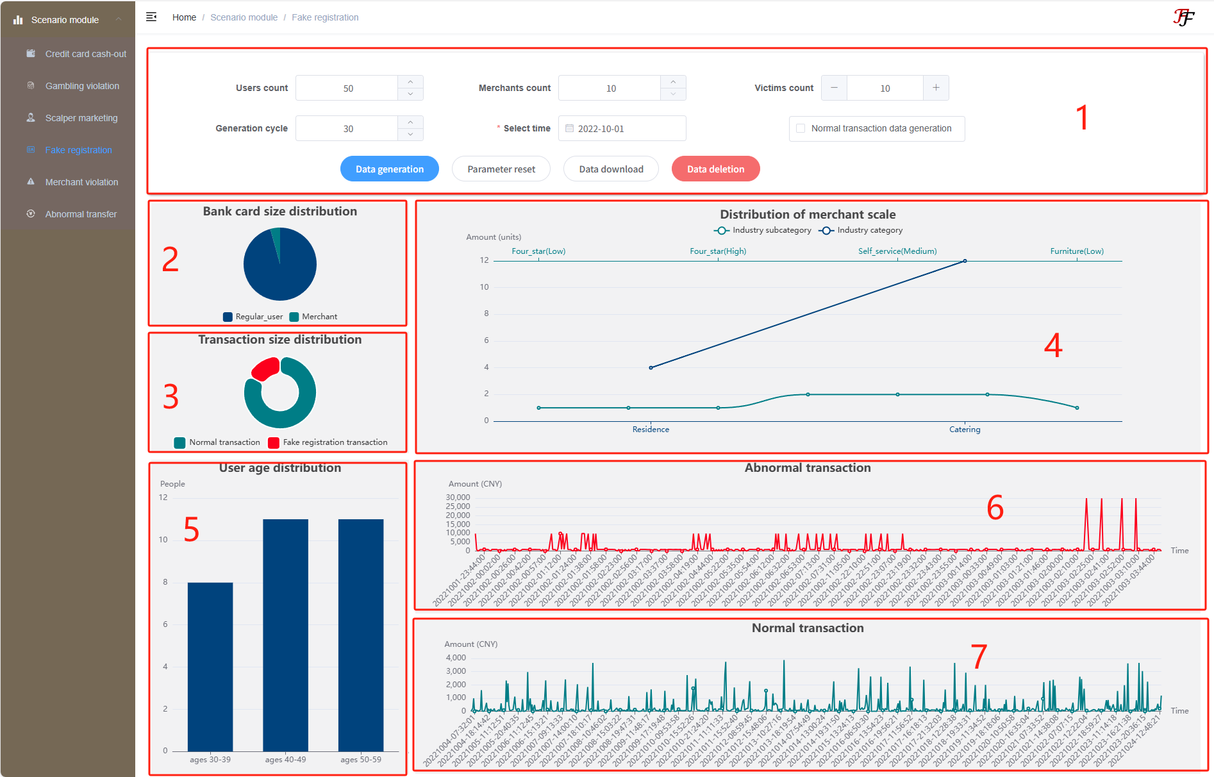Click the Credit card cash-out wallet icon
This screenshot has width=1214, height=777.
tap(31, 54)
